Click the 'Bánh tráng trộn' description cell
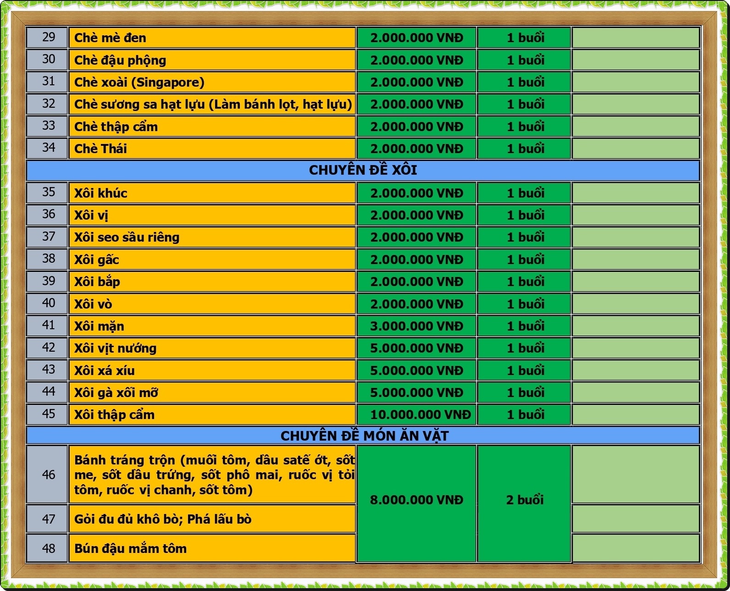 [211, 475]
